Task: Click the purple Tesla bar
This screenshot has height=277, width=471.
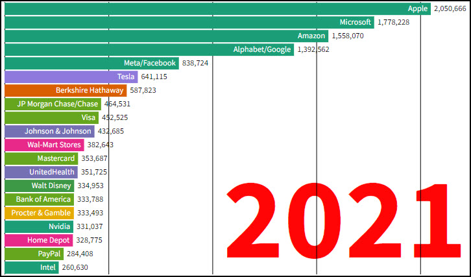Action: [71, 77]
